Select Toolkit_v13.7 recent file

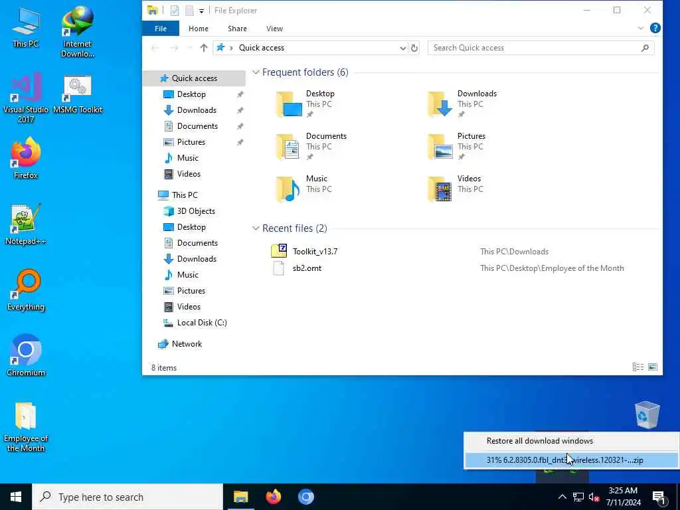pos(315,252)
